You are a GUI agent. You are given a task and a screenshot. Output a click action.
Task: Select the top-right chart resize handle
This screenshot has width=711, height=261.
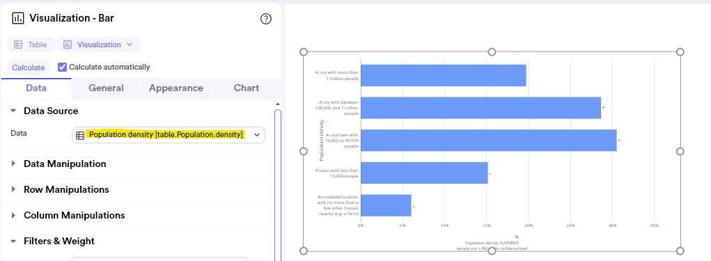(680, 52)
